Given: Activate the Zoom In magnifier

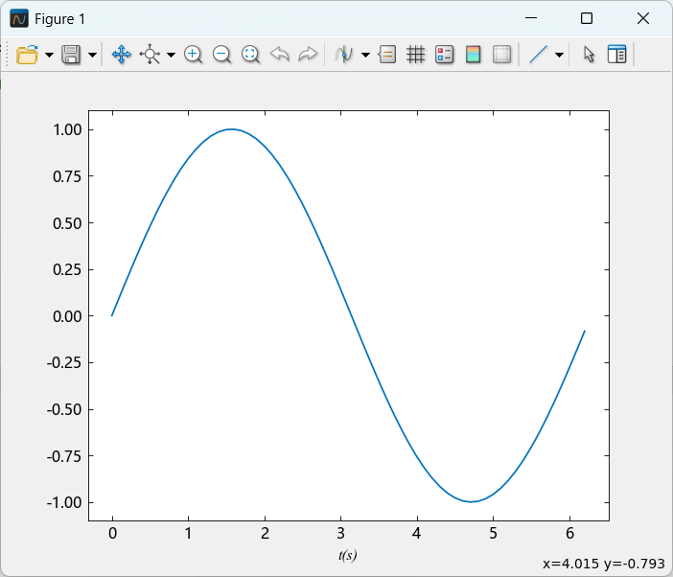Looking at the screenshot, I should pyautogui.click(x=193, y=55).
